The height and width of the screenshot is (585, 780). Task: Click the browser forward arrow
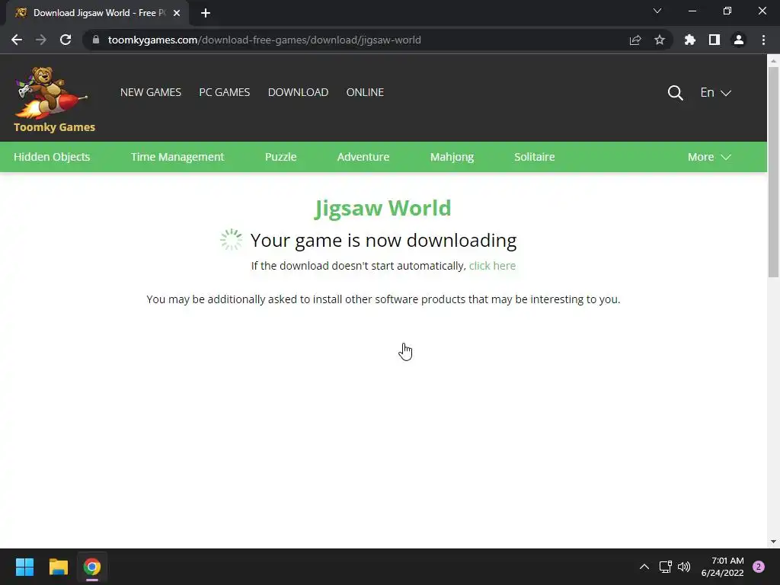click(x=41, y=40)
